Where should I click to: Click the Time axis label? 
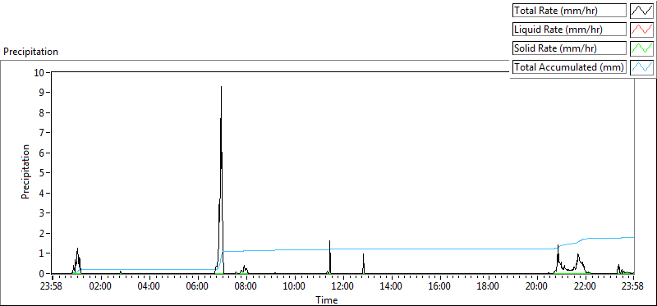coord(326,299)
